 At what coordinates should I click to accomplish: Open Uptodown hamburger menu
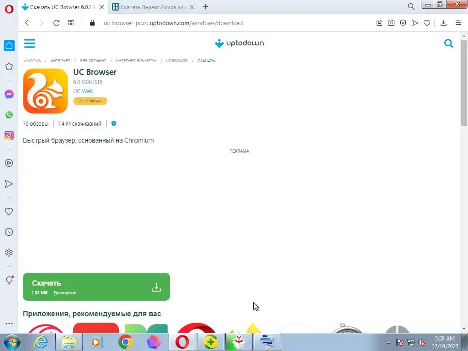(x=30, y=43)
